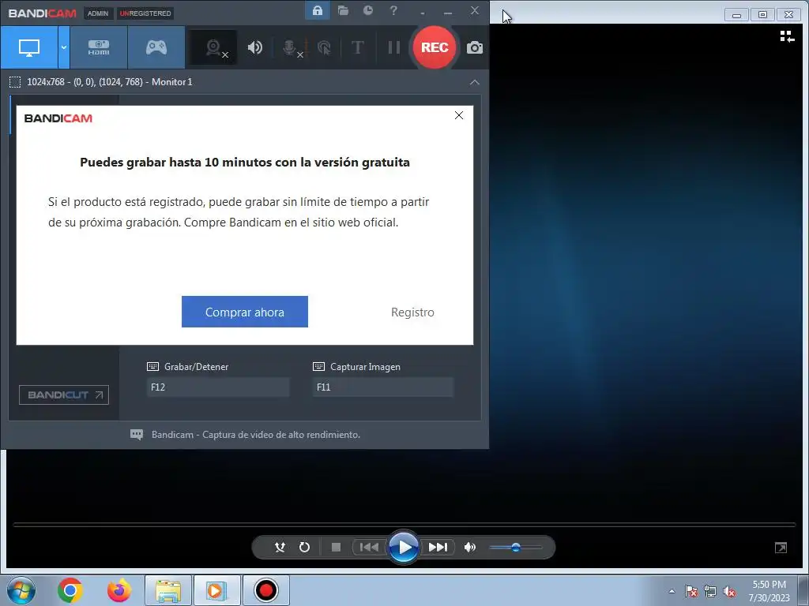809x606 pixels.
Task: Open screen recording mode dropdown arrow
Action: point(64,47)
